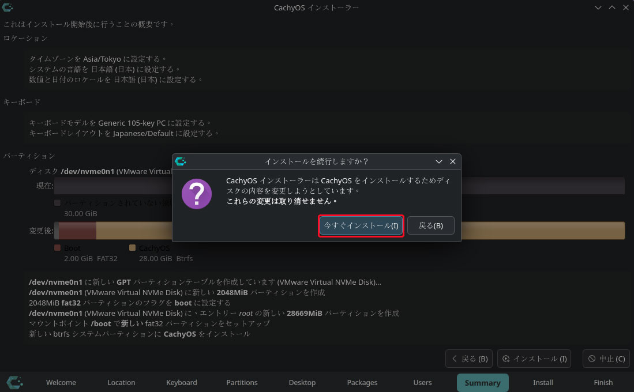This screenshot has width=634, height=392.
Task: Minimize the installer window with first chevron
Action: (598, 7)
